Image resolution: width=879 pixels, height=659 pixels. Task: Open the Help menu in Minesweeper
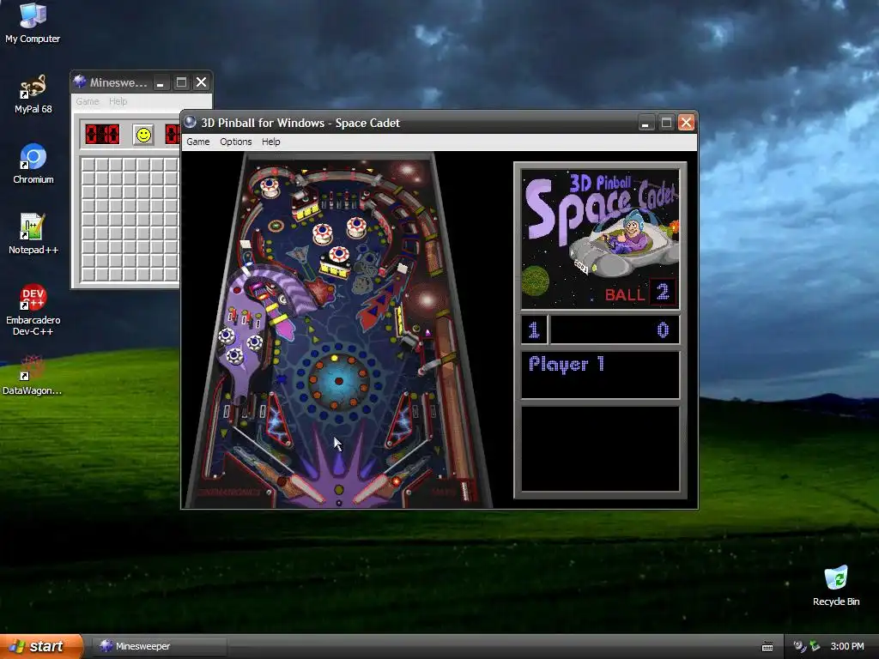click(x=118, y=101)
